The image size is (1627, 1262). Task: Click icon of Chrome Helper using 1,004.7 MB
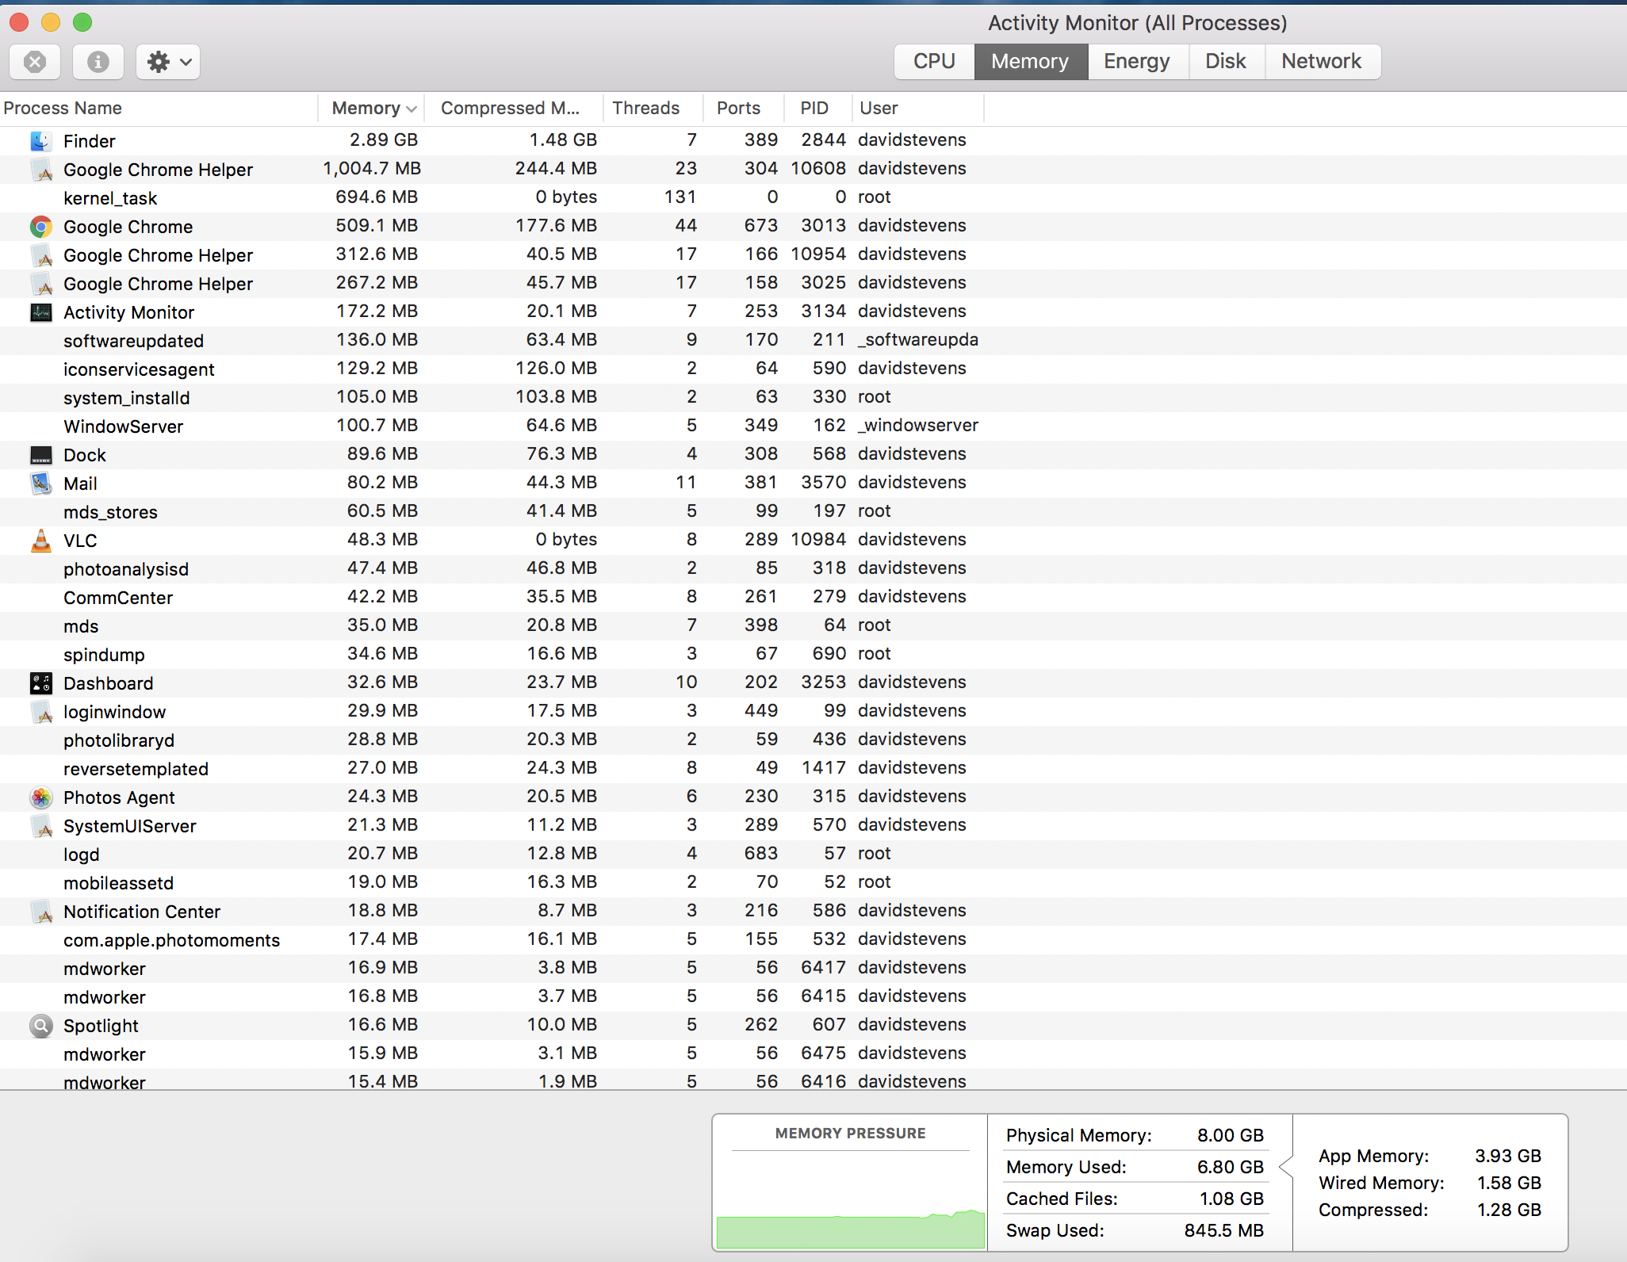point(41,170)
